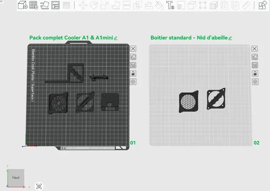Image resolution: width=270 pixels, height=191 pixels.
Task: Select the Rotate tool icon
Action: (94, 5)
